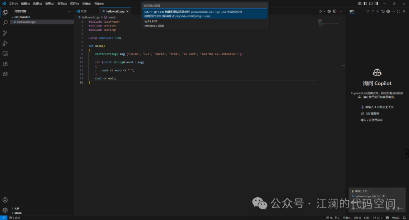Open the Chat panel settings gear
This screenshot has width=409, height=220.
[388, 11]
